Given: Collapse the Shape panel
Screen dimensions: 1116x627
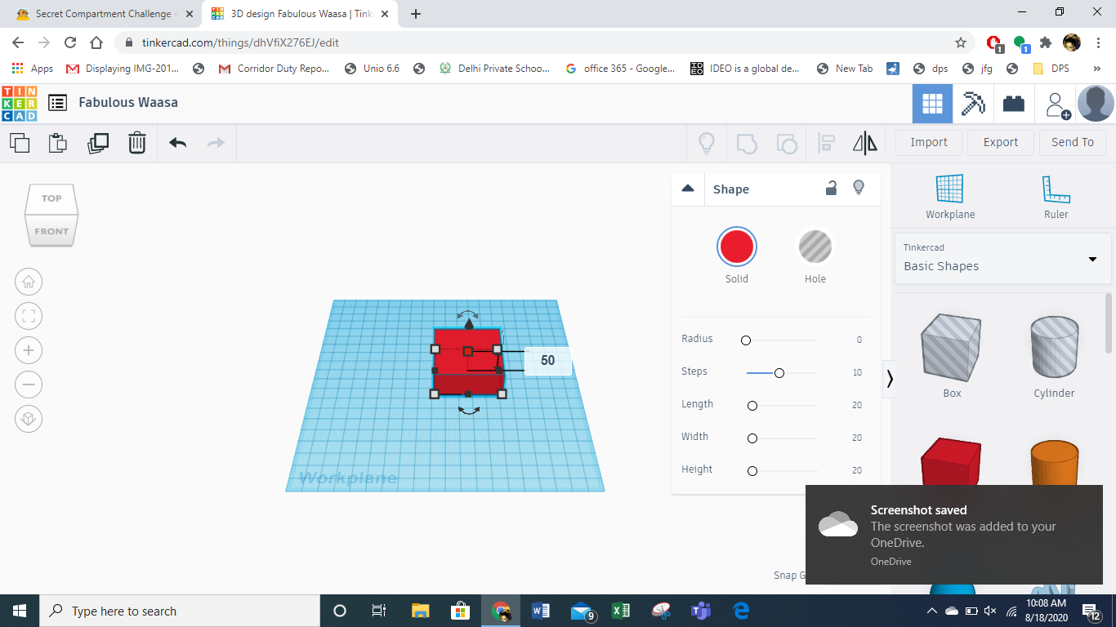Looking at the screenshot, I should [688, 189].
